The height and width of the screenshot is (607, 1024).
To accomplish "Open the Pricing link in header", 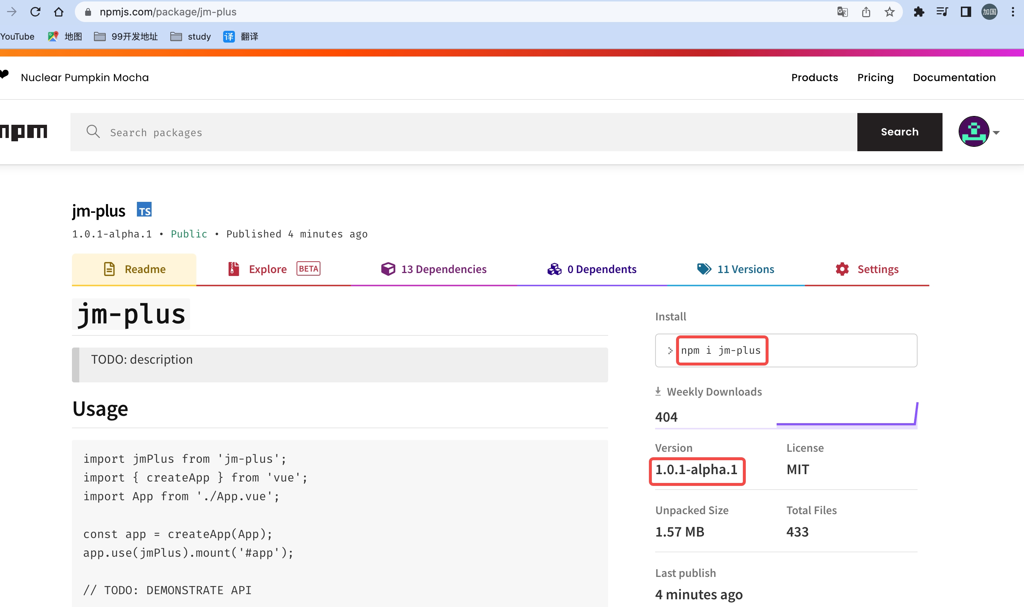I will tap(875, 77).
